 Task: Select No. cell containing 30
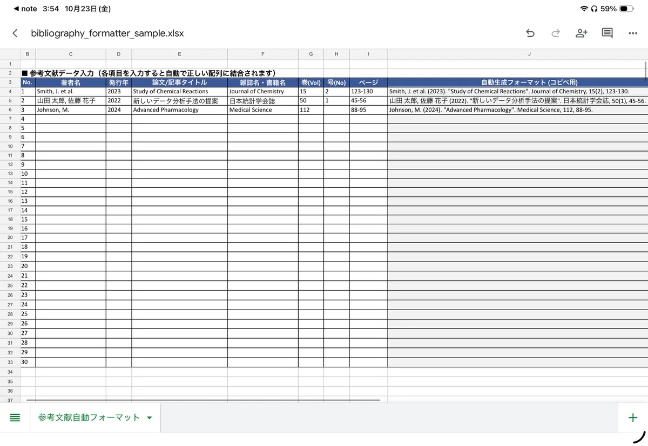pos(28,362)
